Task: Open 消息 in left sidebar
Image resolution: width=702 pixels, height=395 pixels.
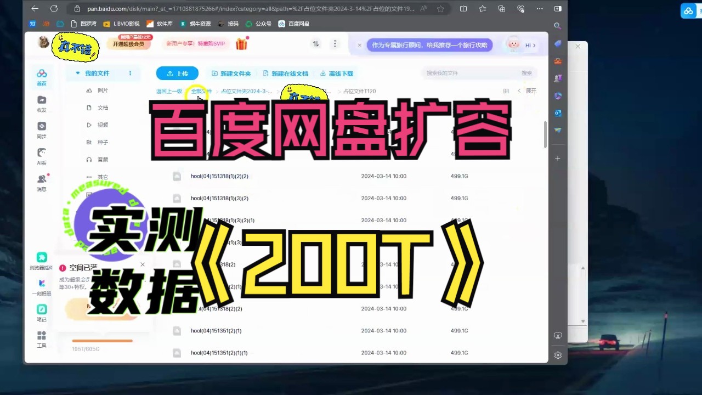Action: pyautogui.click(x=42, y=183)
